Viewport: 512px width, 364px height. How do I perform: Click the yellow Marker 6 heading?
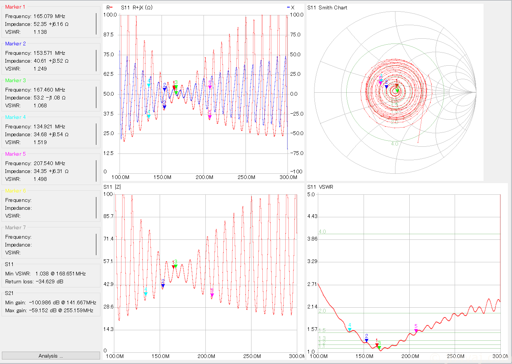(x=16, y=191)
